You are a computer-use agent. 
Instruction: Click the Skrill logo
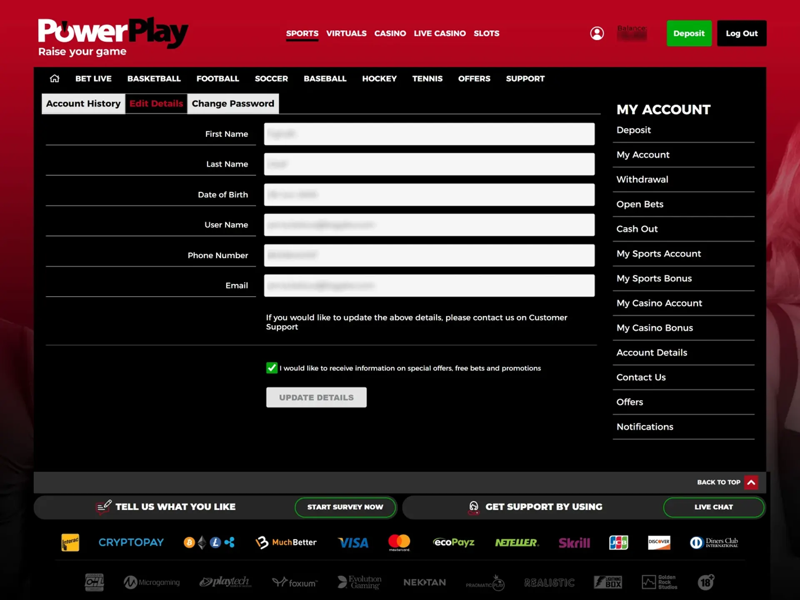[x=574, y=542]
